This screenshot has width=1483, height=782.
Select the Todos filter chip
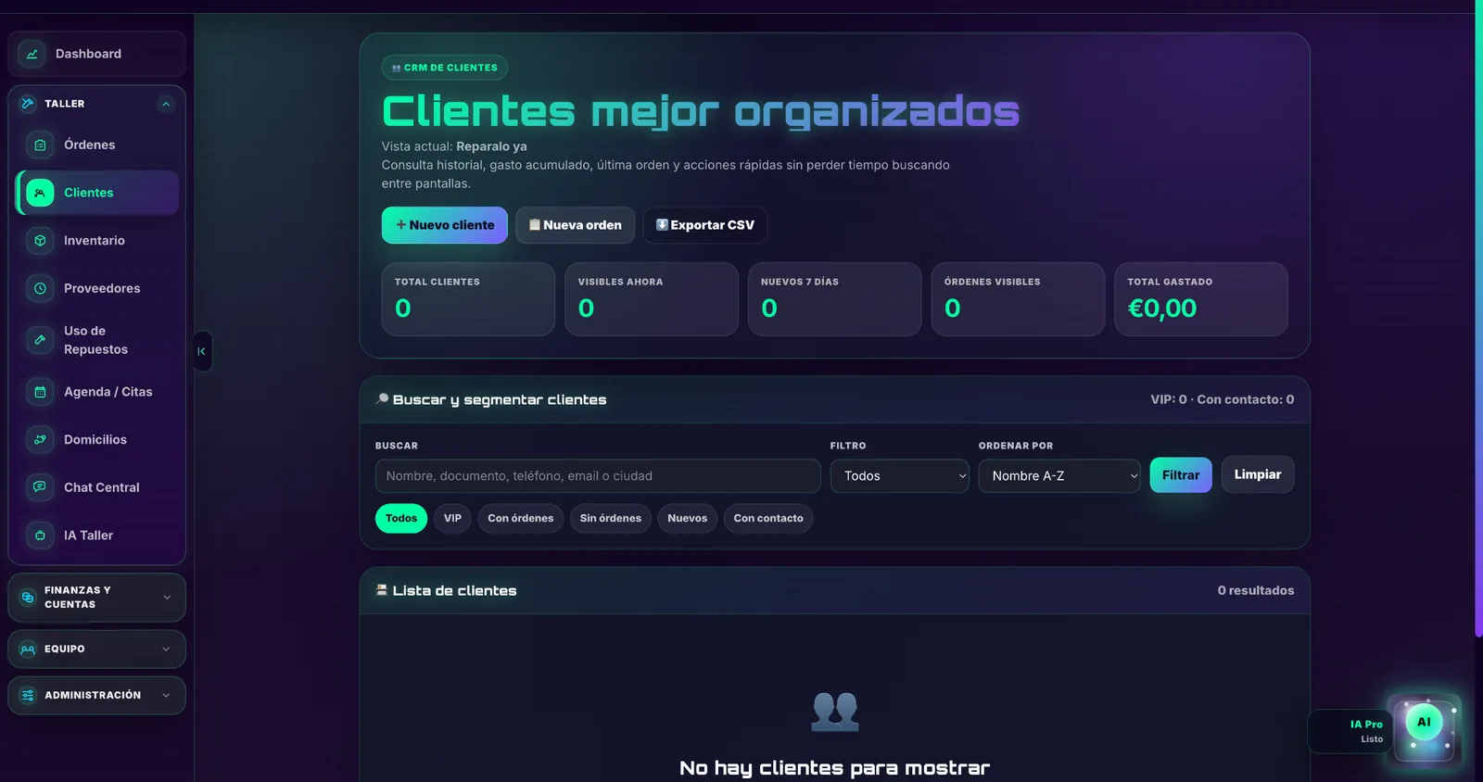click(401, 519)
